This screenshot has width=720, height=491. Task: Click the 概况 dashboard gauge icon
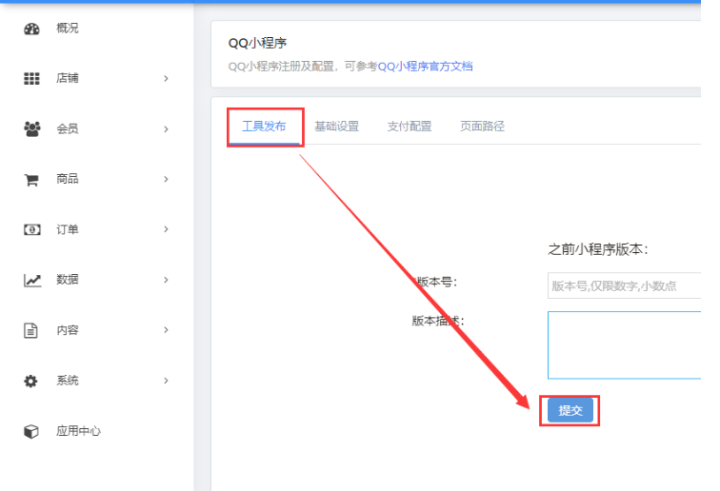tap(31, 29)
